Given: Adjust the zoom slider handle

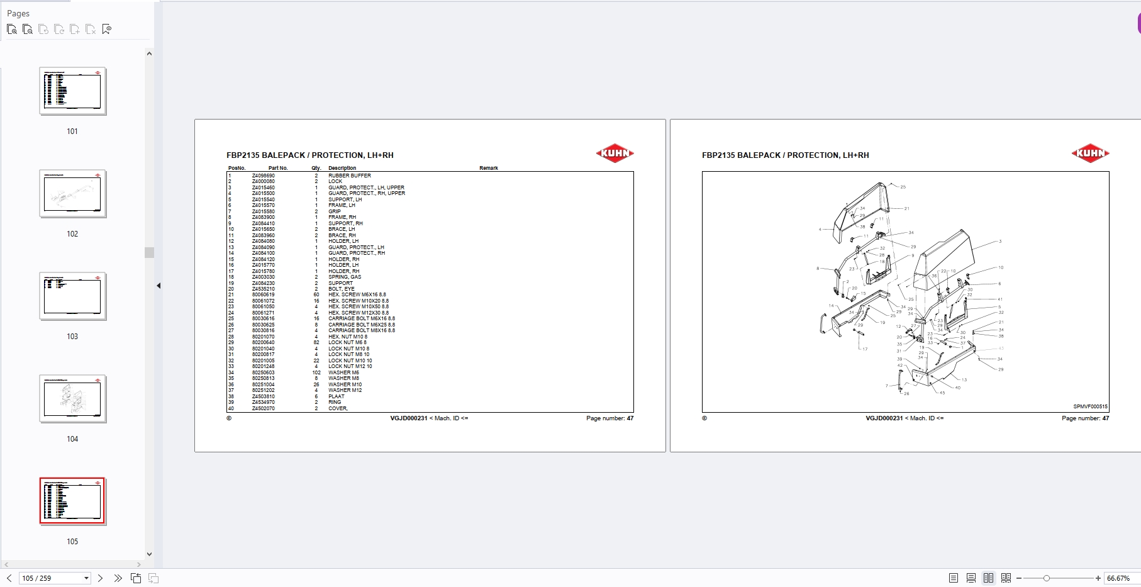Looking at the screenshot, I should pos(1047,578).
